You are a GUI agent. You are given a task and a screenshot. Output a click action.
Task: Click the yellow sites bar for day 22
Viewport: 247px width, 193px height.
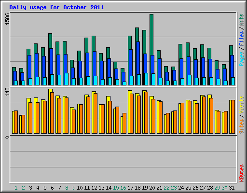point(165,124)
